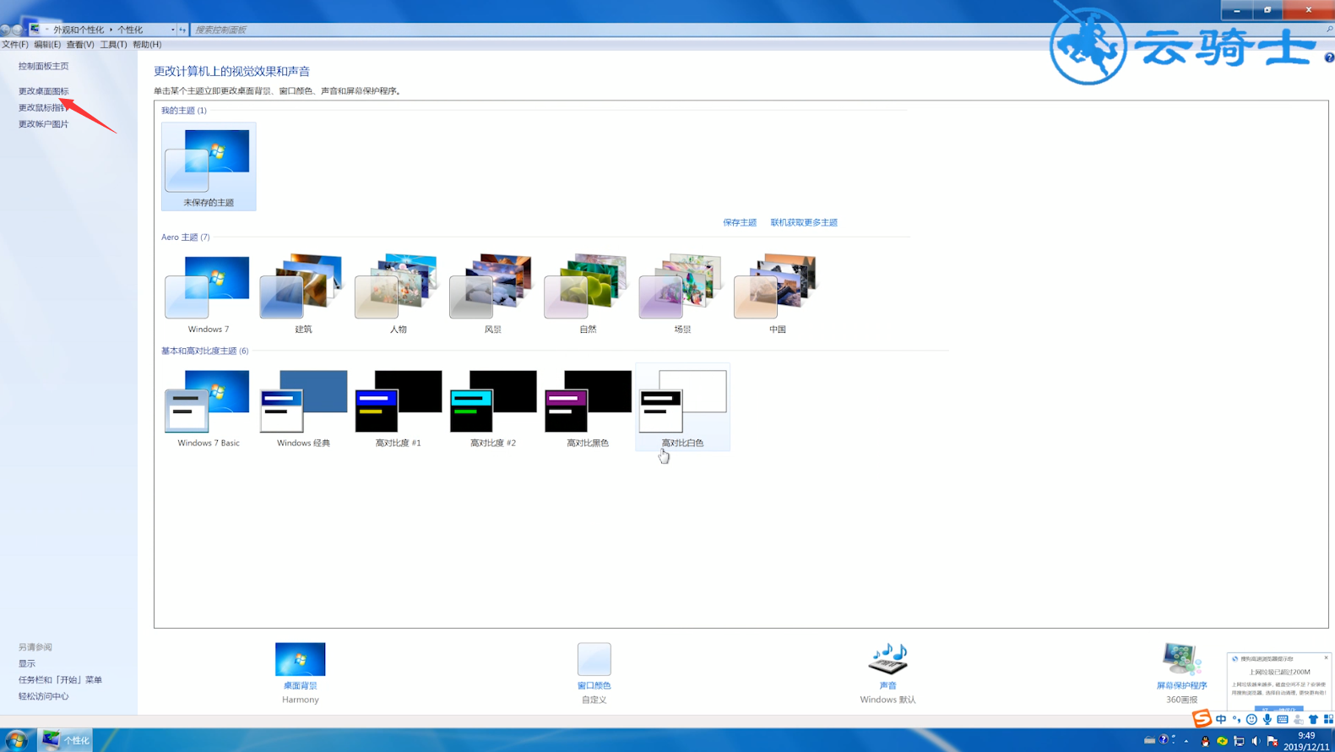Screen dimensions: 1335x752
Task: Apply the 自然 Aero theme
Action: click(x=588, y=293)
